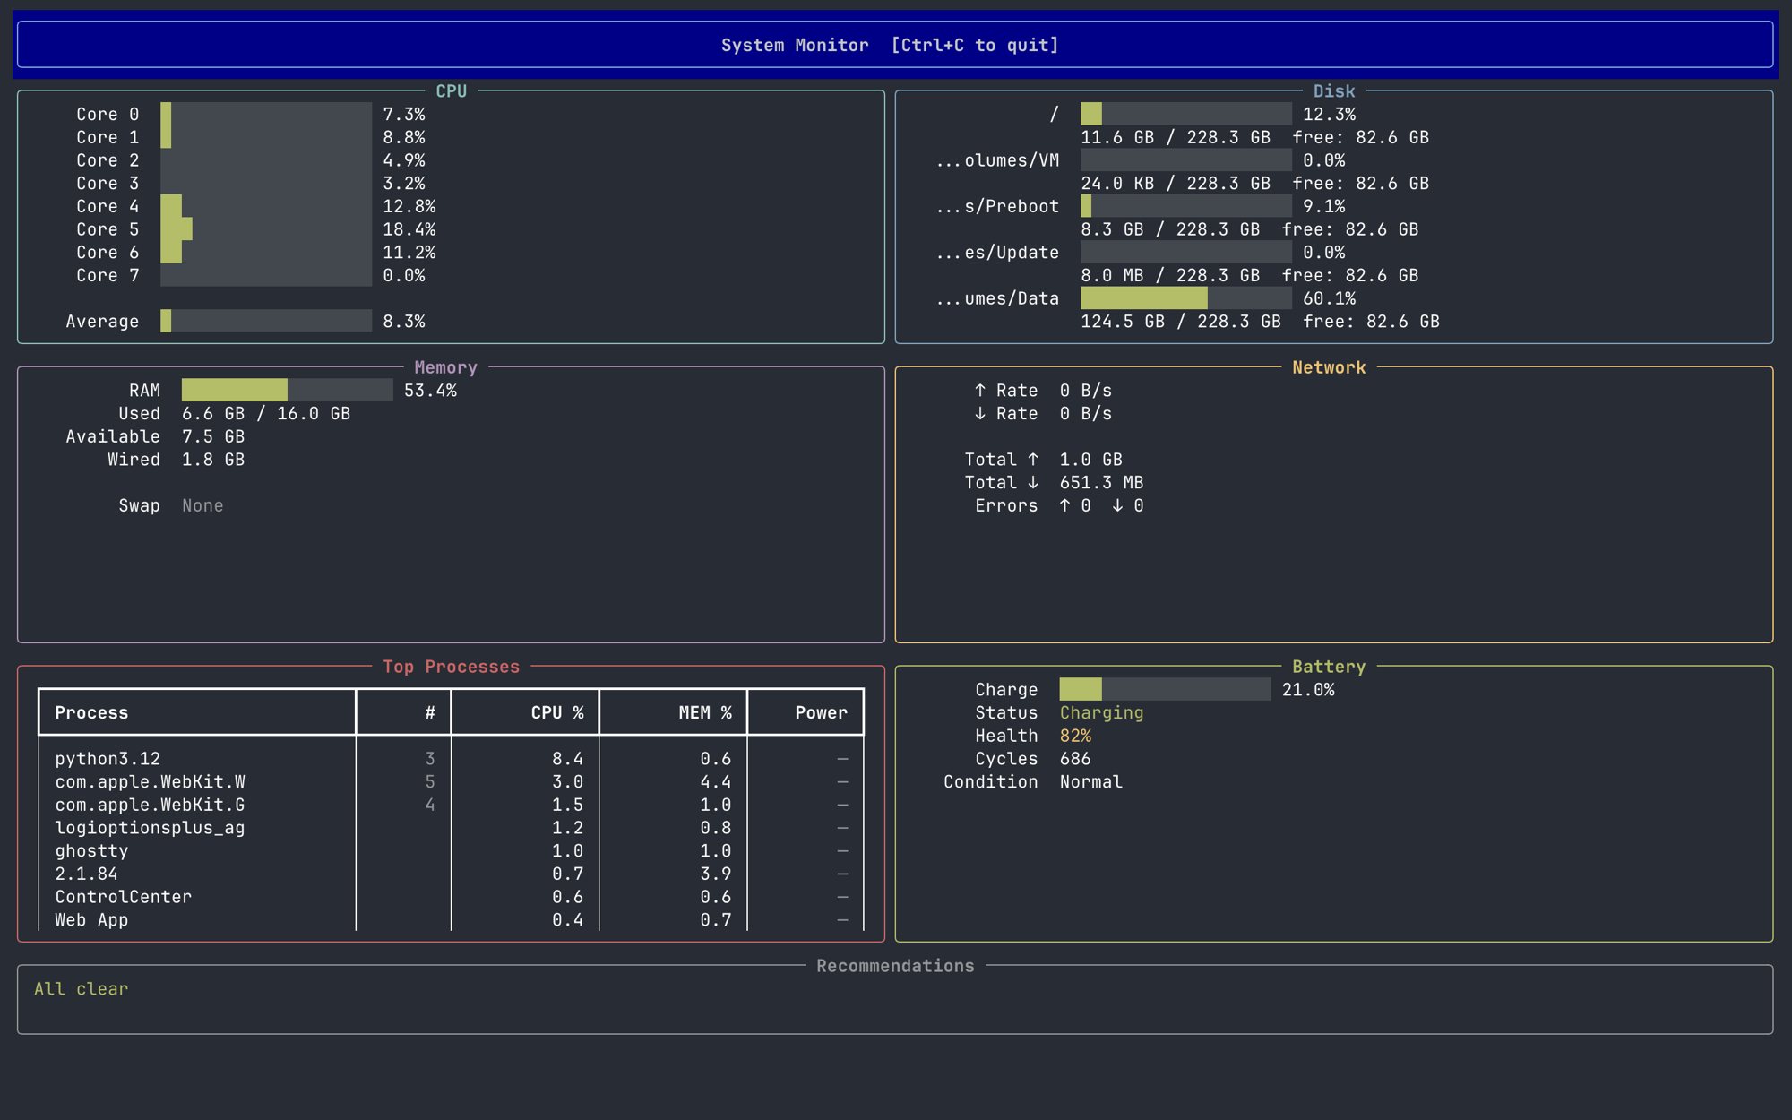Click the 21.0% charge value
1792x1120 pixels.
coord(1308,689)
